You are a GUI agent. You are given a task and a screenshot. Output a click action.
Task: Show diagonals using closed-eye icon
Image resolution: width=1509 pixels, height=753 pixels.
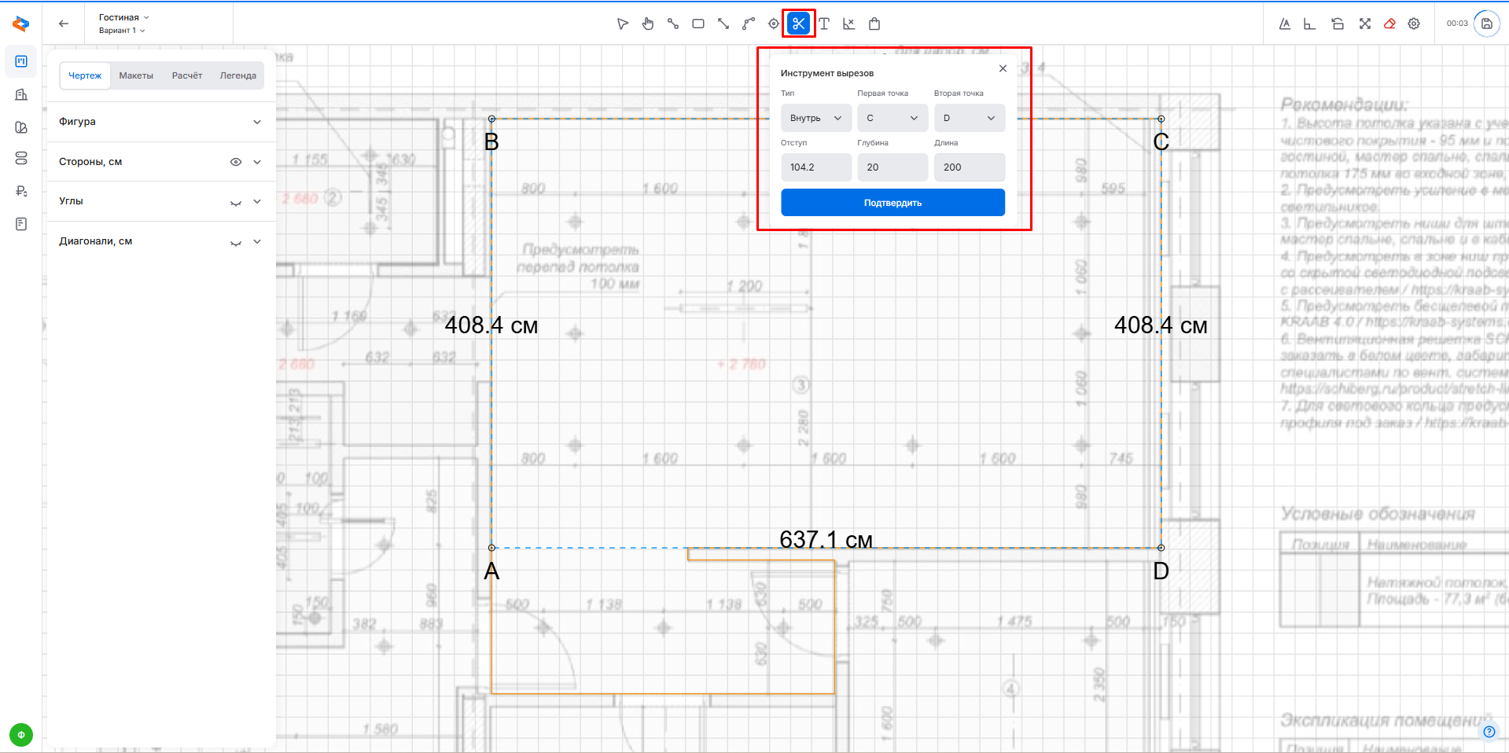(235, 242)
